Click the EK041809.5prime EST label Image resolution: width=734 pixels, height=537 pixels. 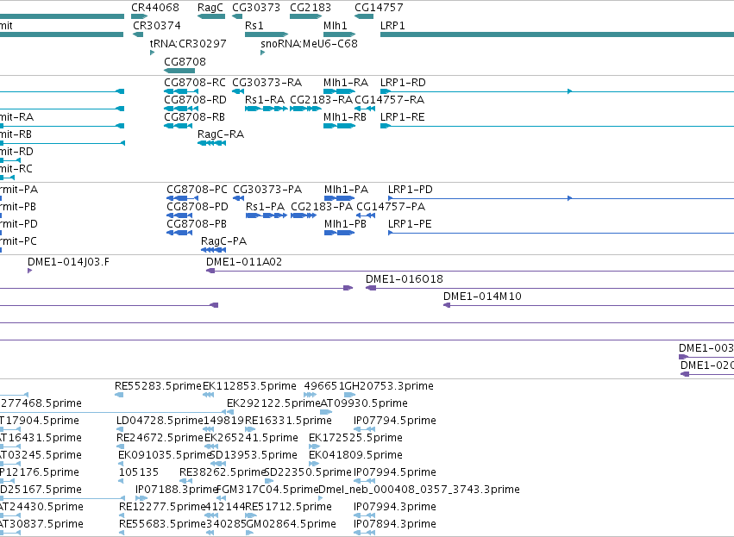(355, 456)
